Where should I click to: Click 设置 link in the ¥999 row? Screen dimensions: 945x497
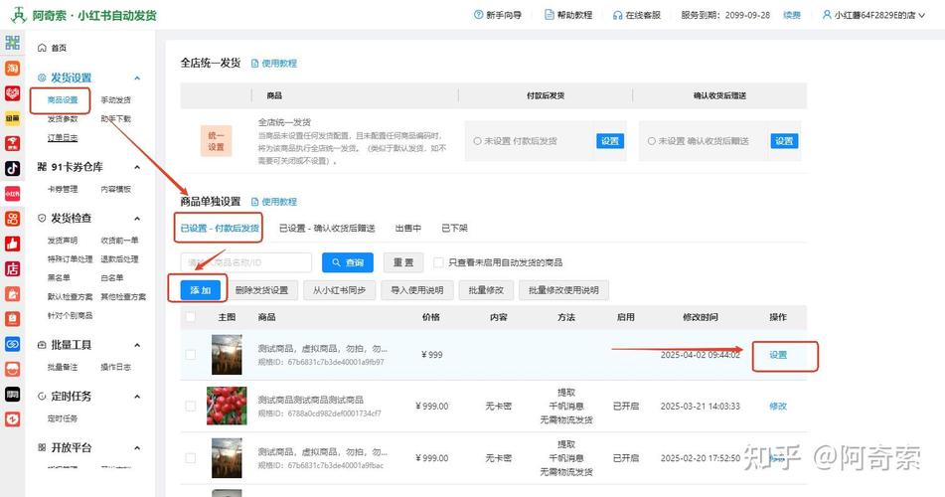click(778, 355)
